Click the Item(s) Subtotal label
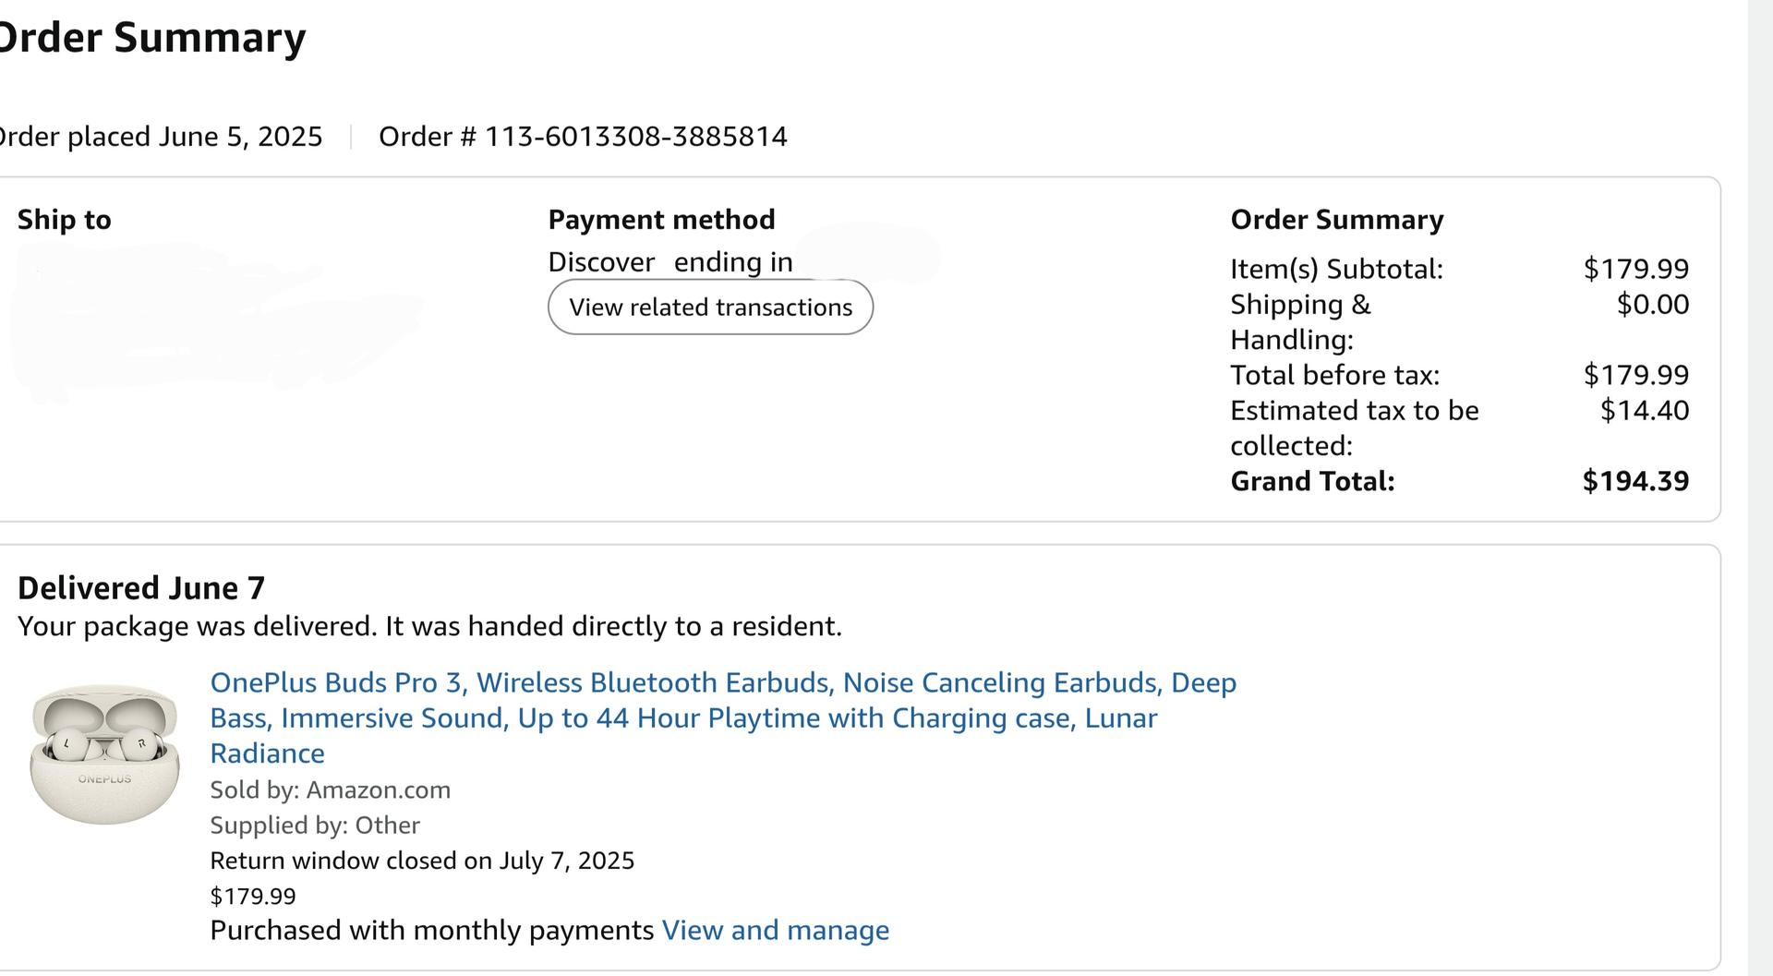 click(1336, 269)
